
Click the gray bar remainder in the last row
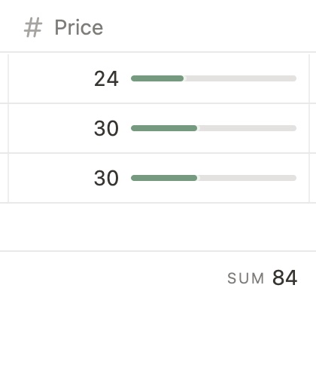click(x=247, y=178)
